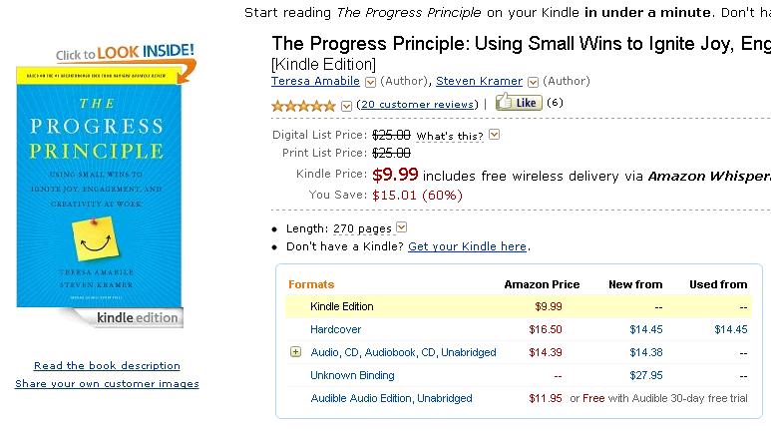Click the Like thumbs-up button
Viewport: 771px width, 434px height.
click(518, 103)
